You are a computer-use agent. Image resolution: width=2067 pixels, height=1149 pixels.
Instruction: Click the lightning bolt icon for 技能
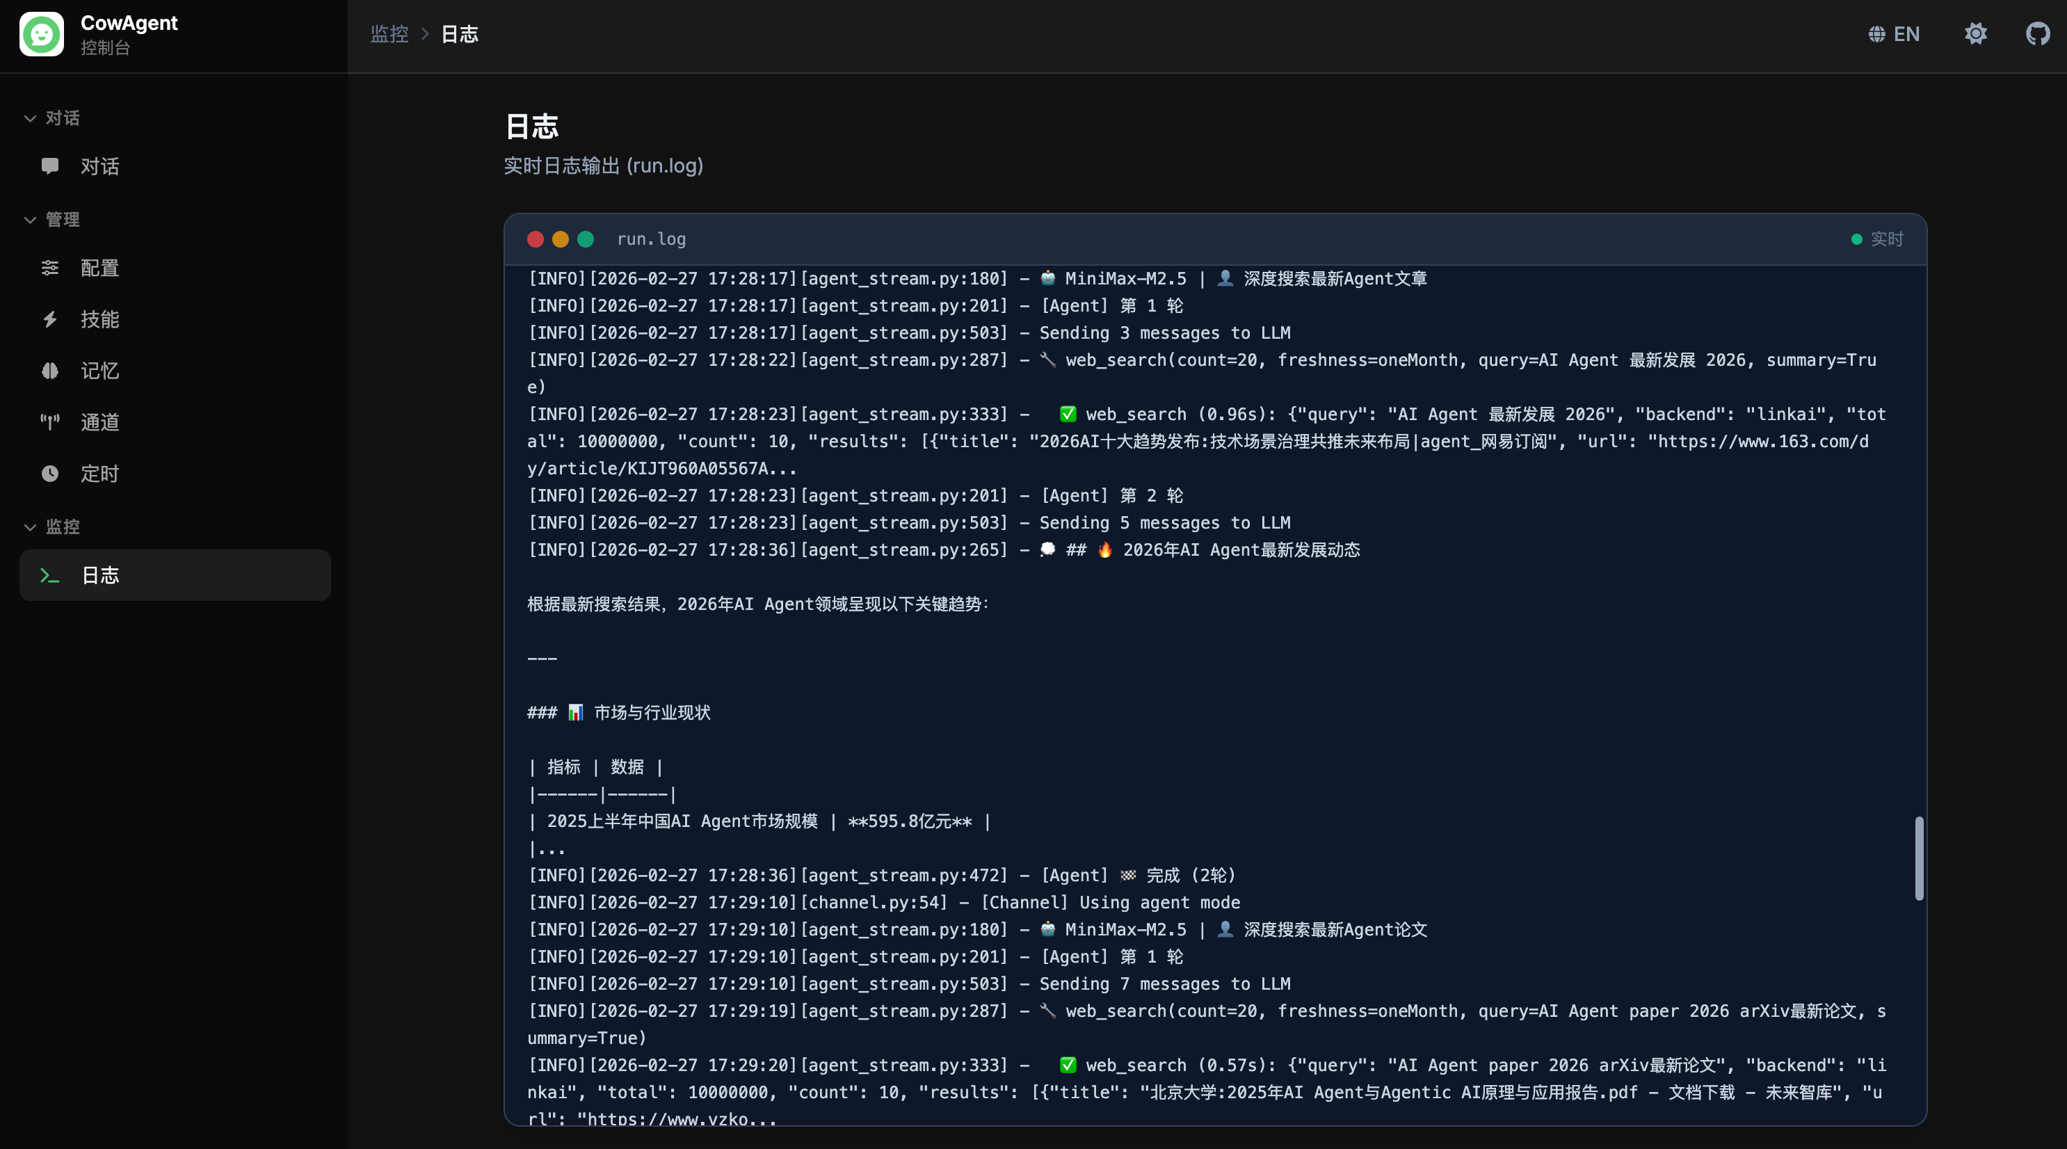click(x=50, y=319)
